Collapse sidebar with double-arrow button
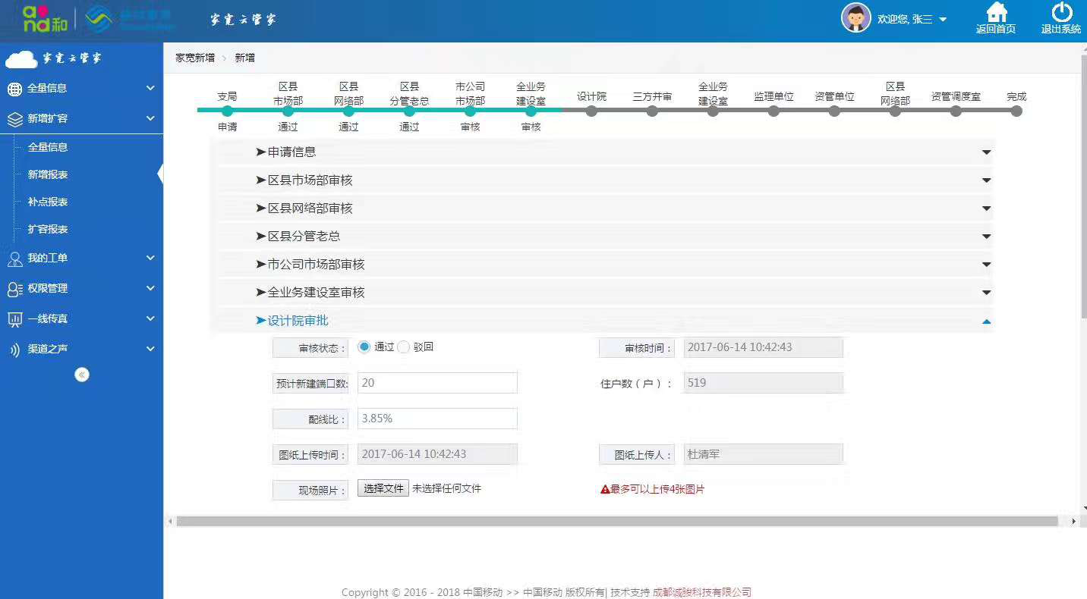Screen dimensions: 1087x599 pos(82,375)
